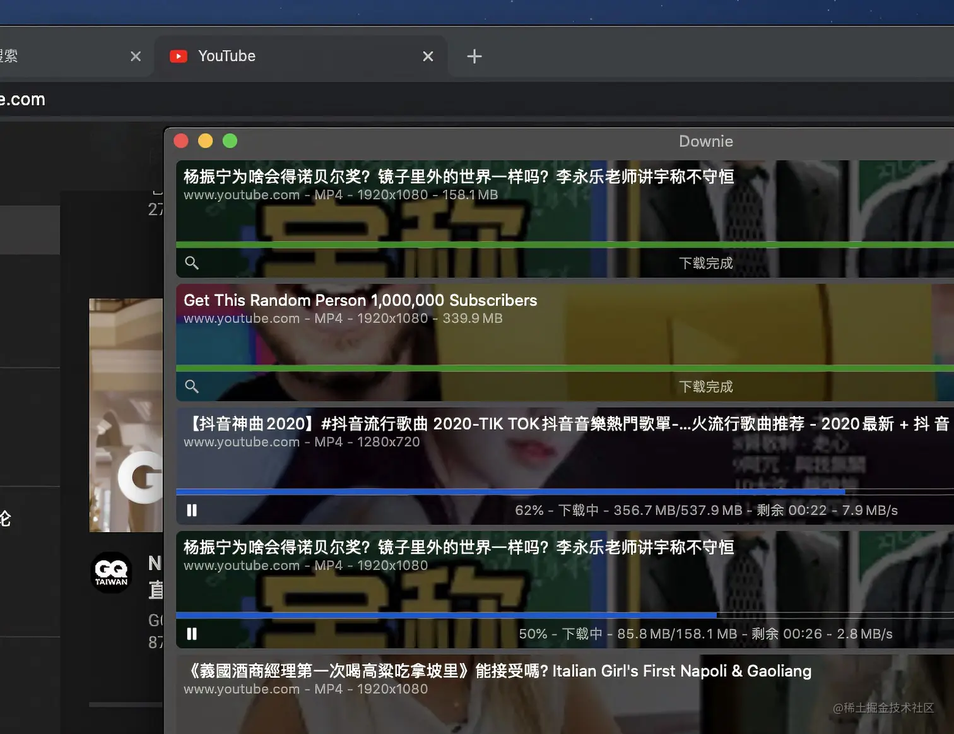Click the YouTube favicon in the tab

pyautogui.click(x=179, y=57)
